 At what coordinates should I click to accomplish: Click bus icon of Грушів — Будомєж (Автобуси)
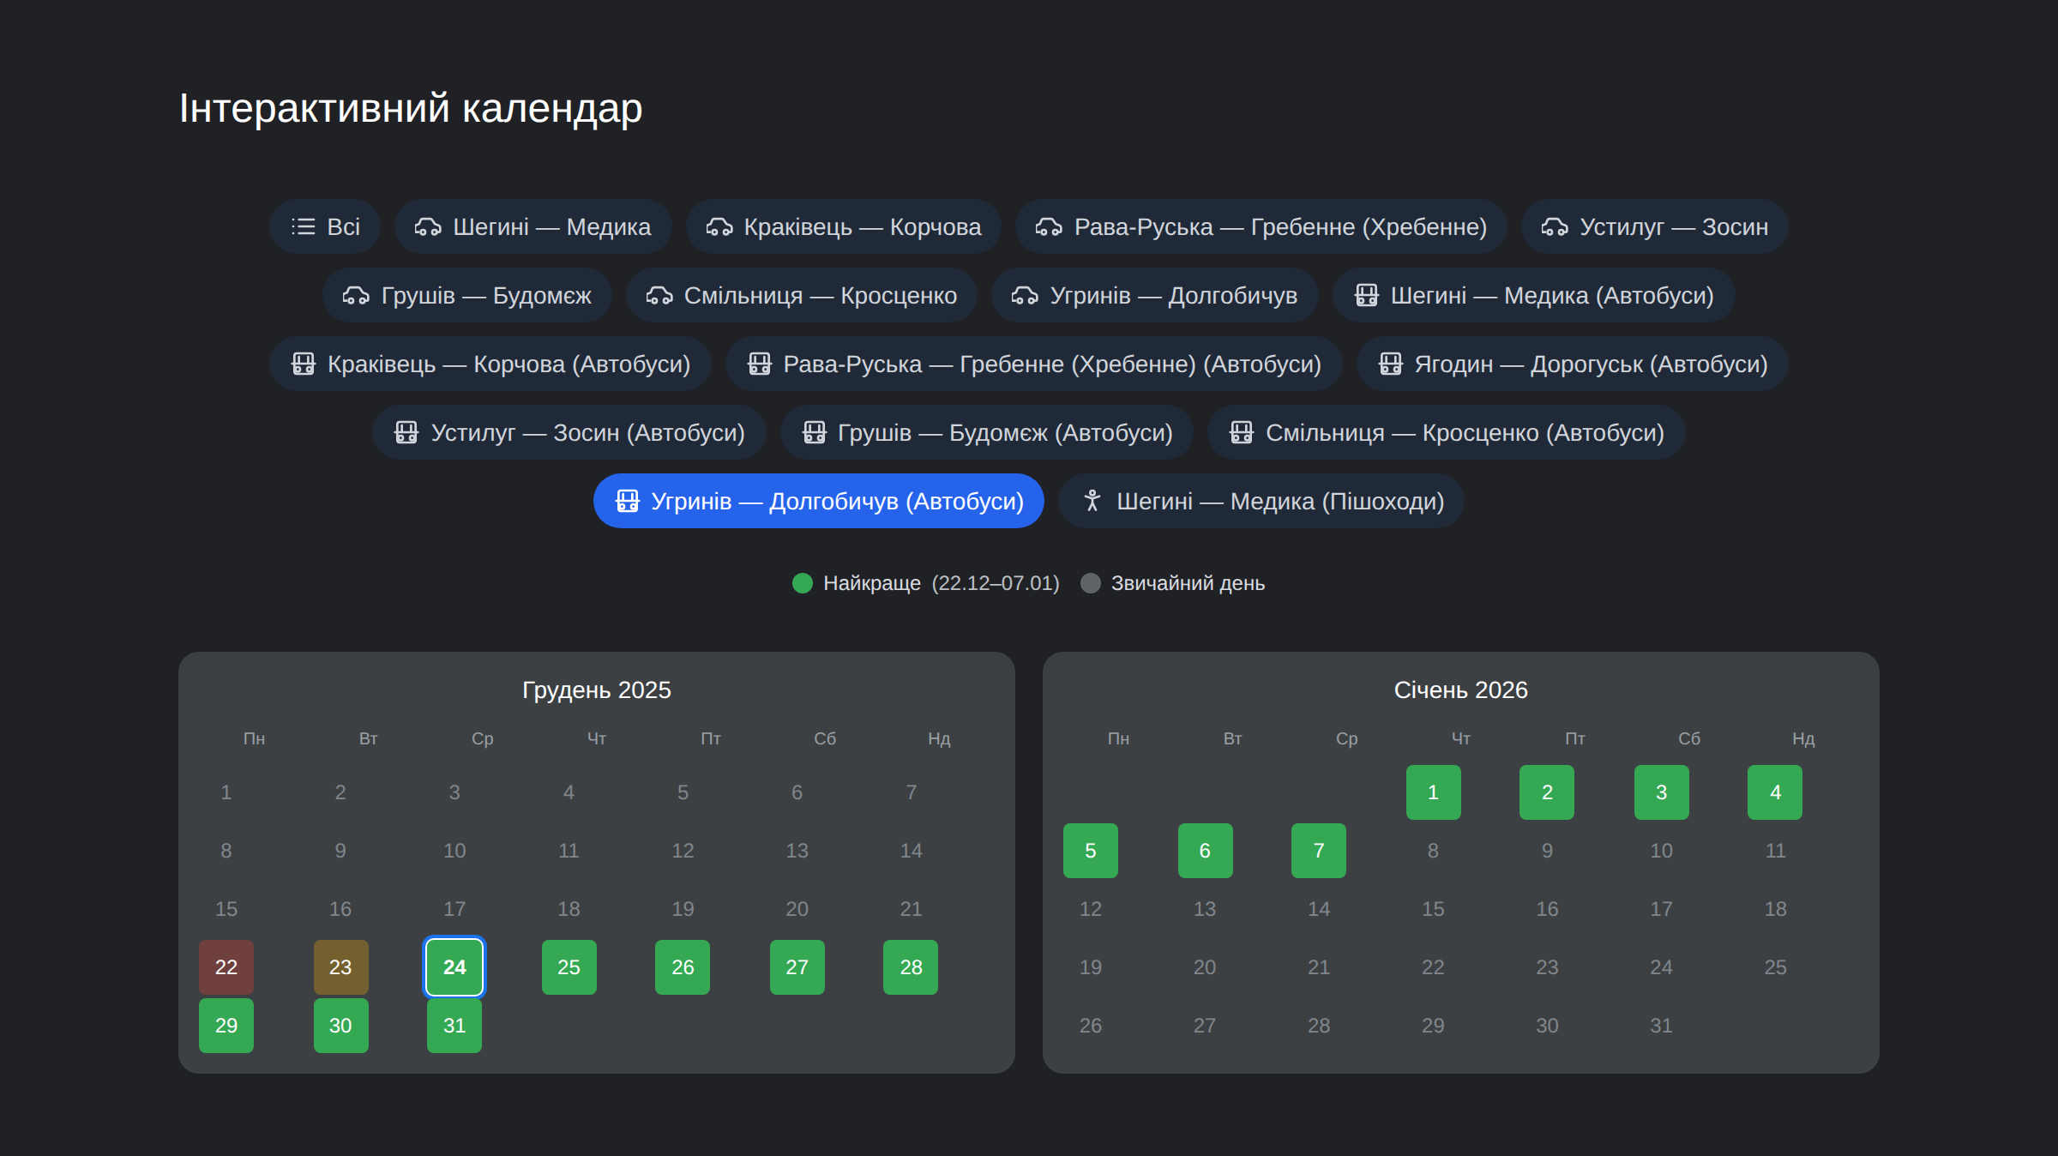[x=814, y=433]
